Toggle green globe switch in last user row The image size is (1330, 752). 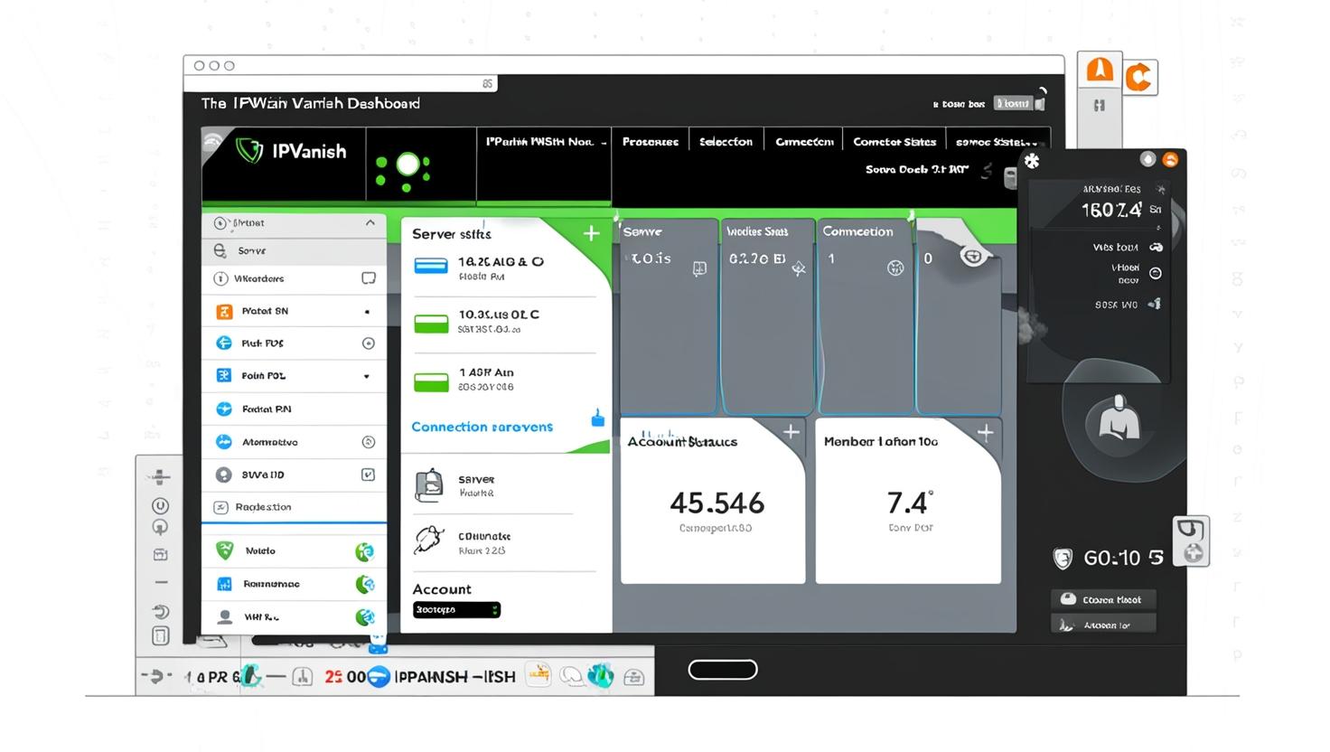coord(364,616)
